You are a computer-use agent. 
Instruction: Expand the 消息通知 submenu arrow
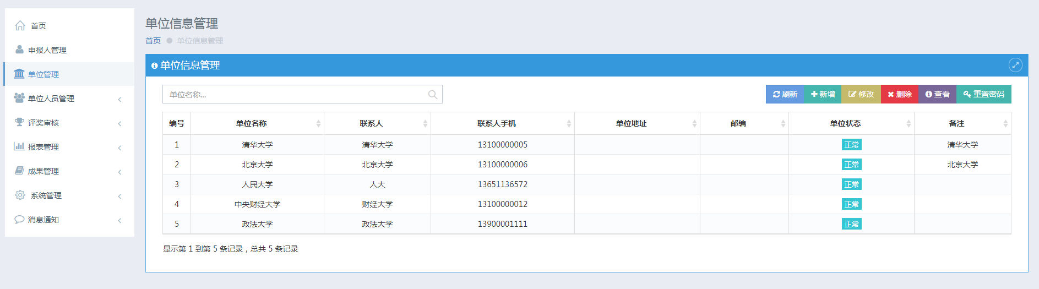coord(119,220)
